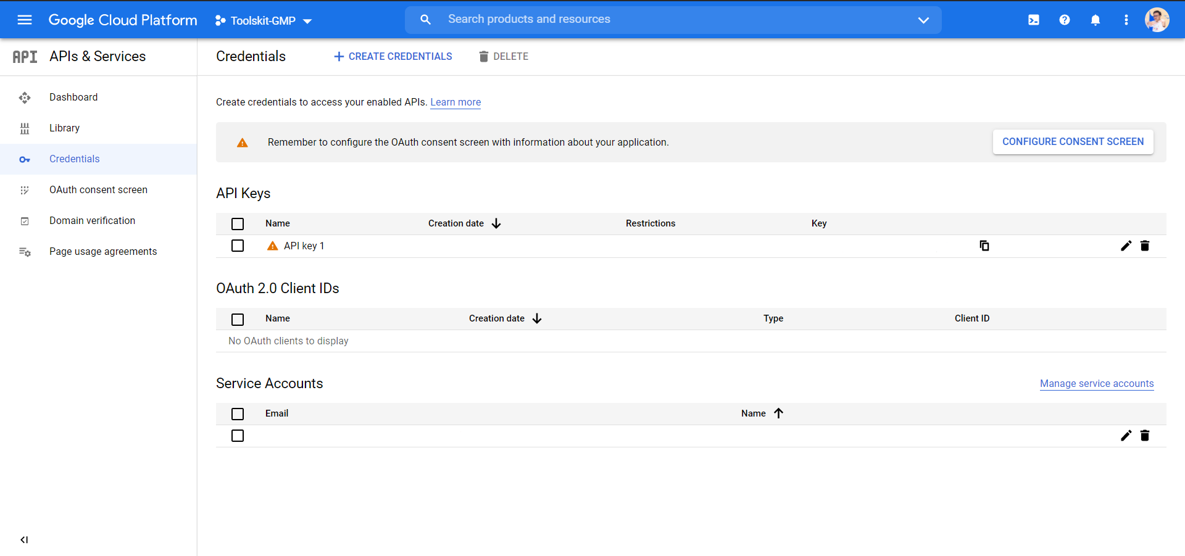Expand the search bar dropdown arrow

click(x=923, y=20)
